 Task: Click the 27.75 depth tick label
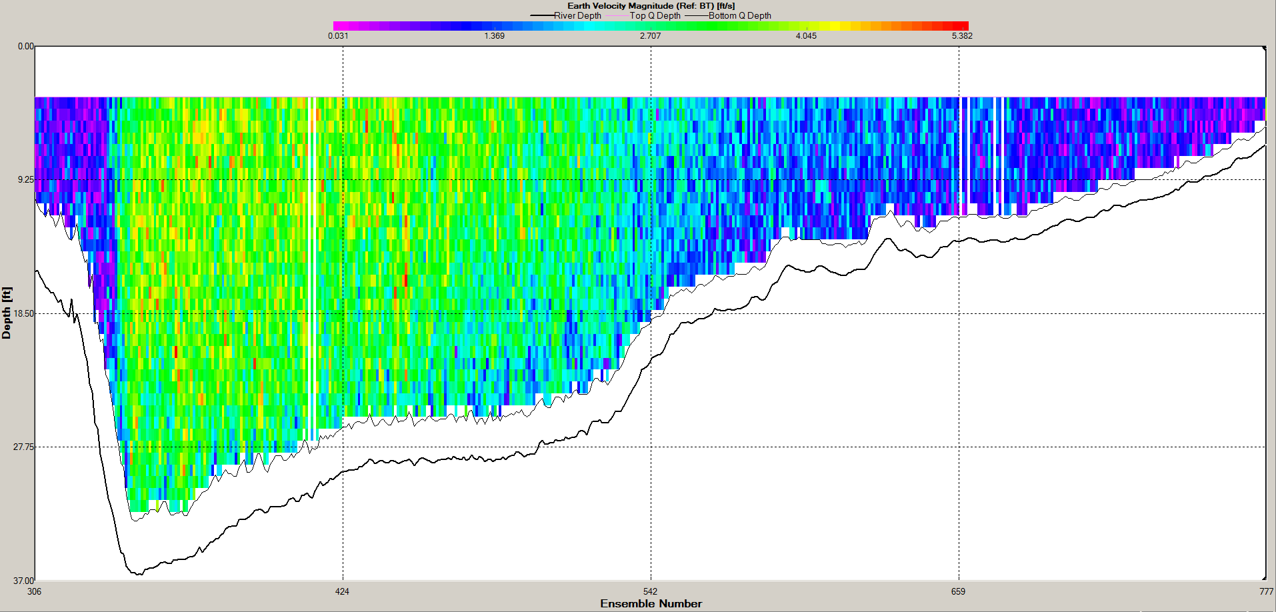(24, 447)
